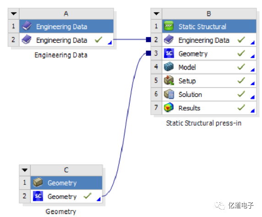Click the Results rainbow cube icon

pos(169,107)
